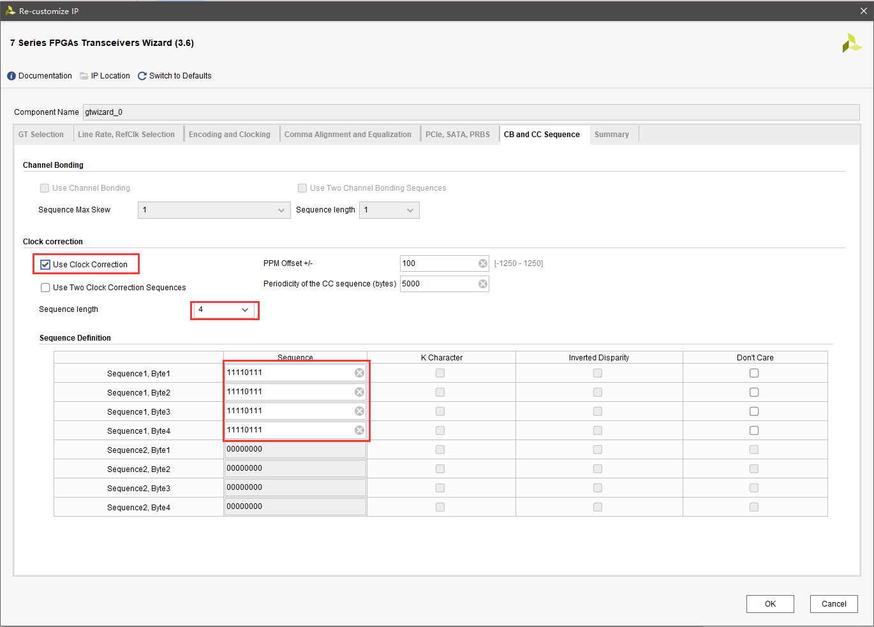
Task: Toggle Don't Care for Sequence2 Byte4
Action: (754, 507)
